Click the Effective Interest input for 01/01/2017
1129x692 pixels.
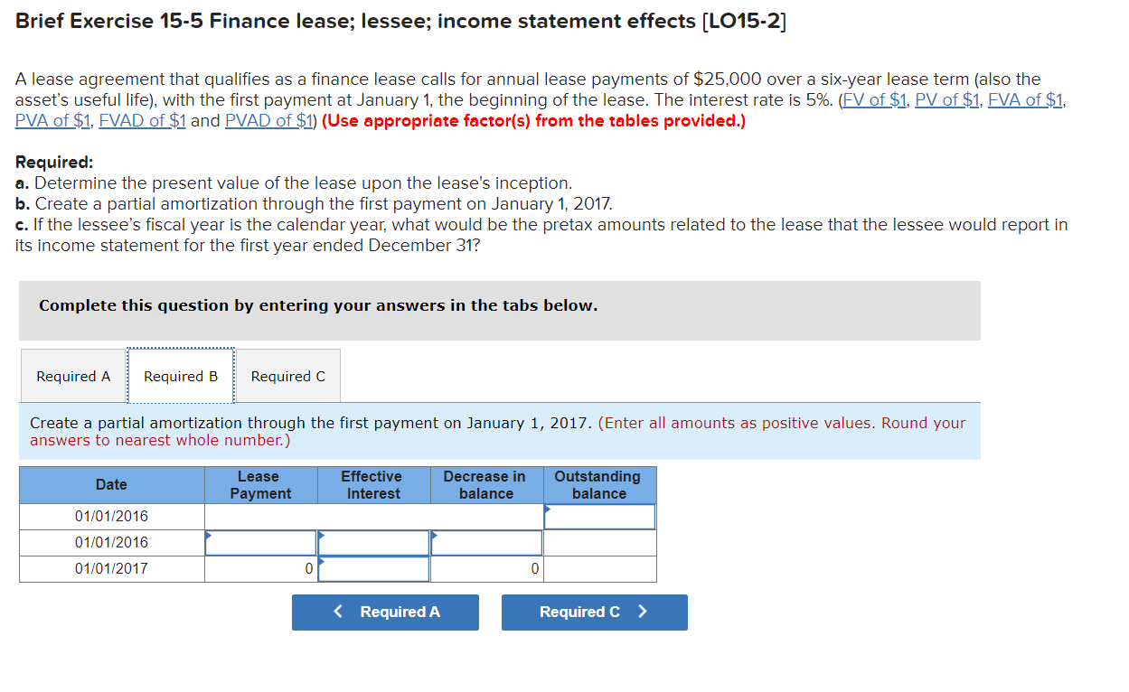tap(372, 568)
